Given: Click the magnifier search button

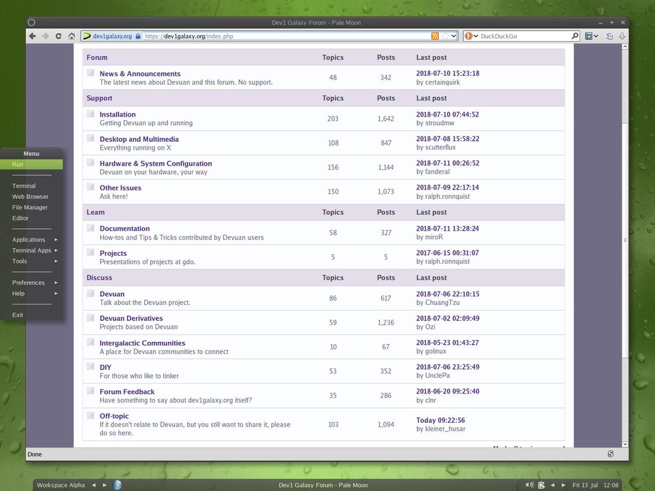Looking at the screenshot, I should (x=575, y=36).
